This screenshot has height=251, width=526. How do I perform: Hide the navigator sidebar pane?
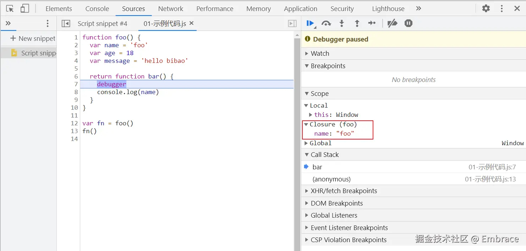[x=66, y=23]
